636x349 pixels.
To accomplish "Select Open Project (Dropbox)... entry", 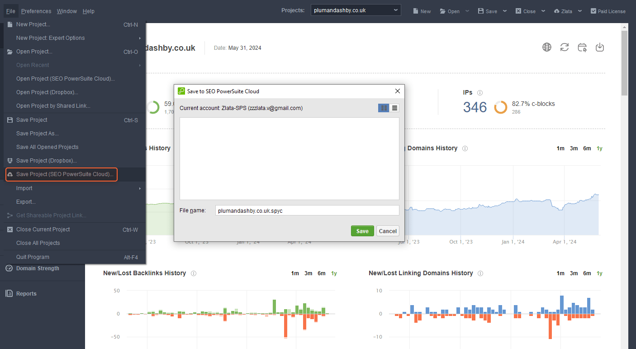I will tap(75, 92).
